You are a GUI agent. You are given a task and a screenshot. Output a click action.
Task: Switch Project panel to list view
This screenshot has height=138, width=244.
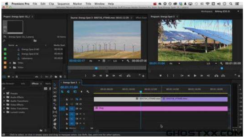(x=4, y=77)
